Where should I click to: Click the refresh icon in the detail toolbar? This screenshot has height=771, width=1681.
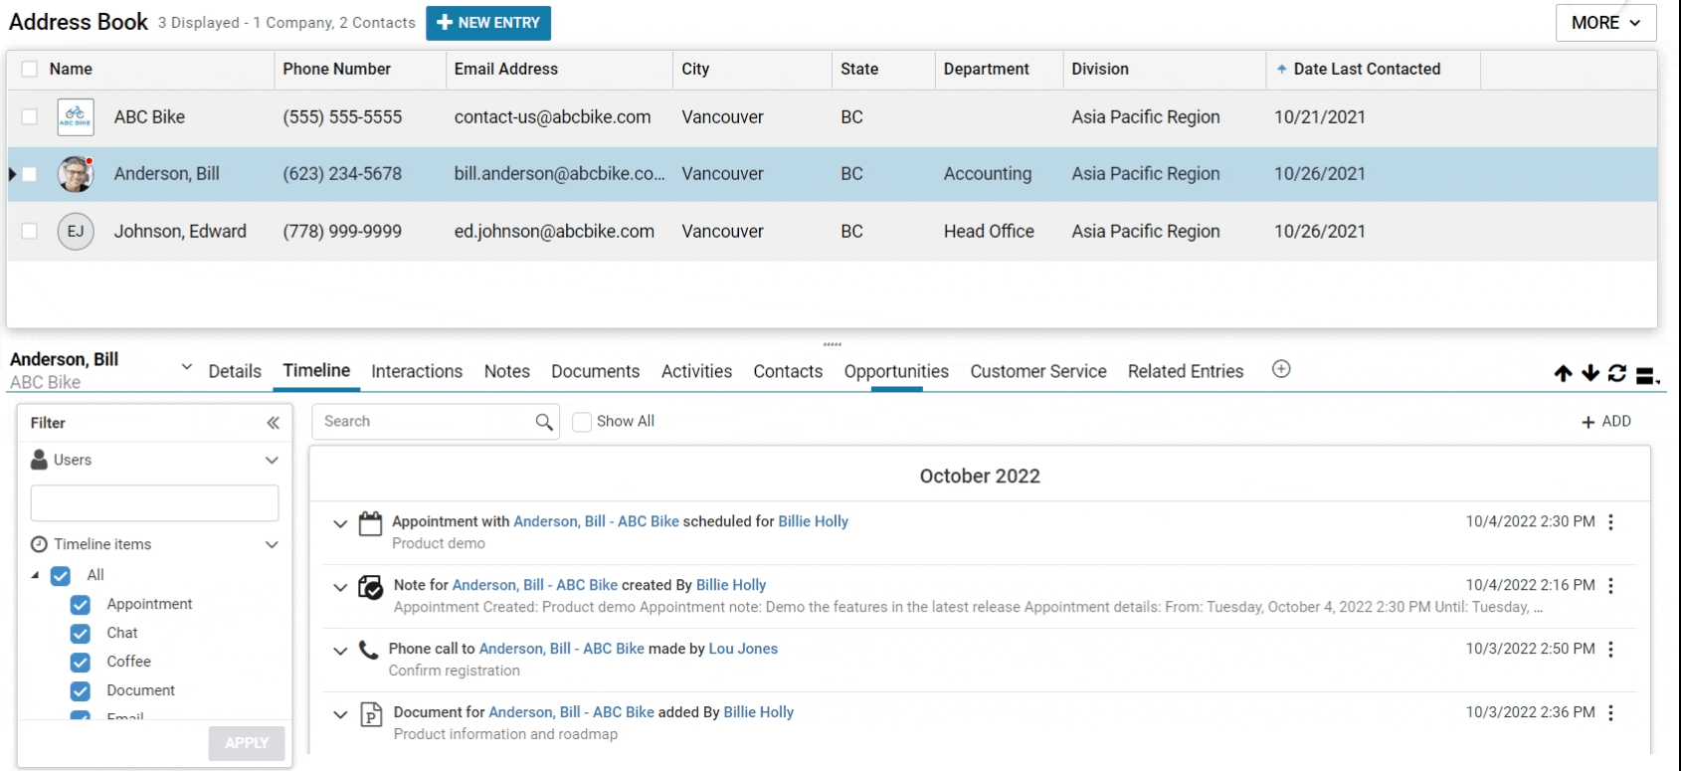tap(1617, 373)
